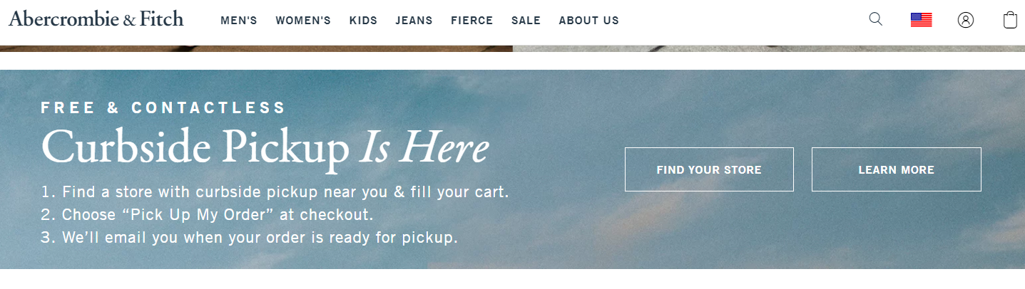
Task: Click the US flag country selector
Action: [x=921, y=20]
